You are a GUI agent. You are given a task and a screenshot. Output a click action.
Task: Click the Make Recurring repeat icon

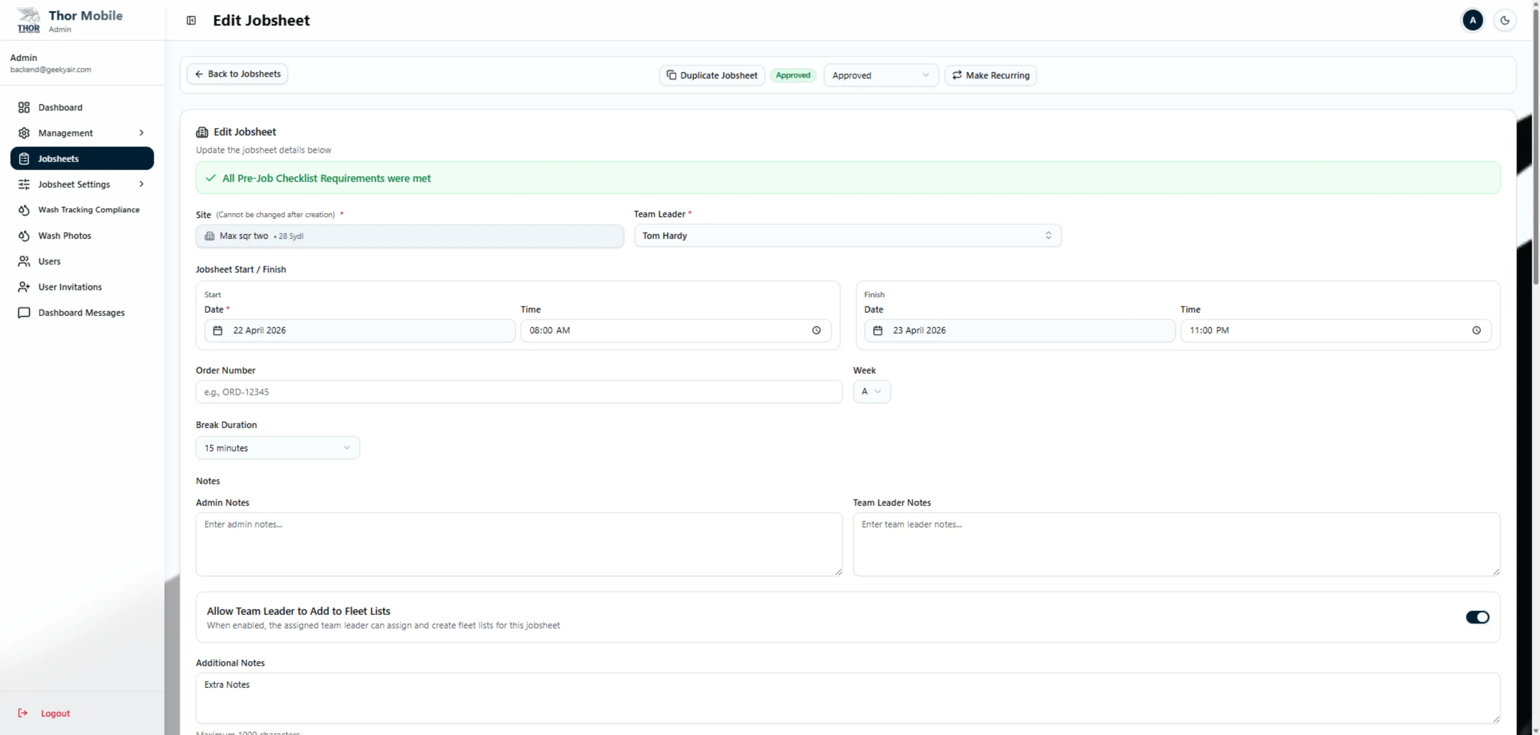pos(957,75)
